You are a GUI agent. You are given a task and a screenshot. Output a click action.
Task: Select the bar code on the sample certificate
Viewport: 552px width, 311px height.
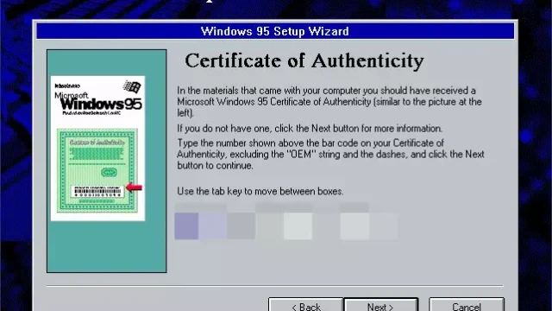[97, 192]
